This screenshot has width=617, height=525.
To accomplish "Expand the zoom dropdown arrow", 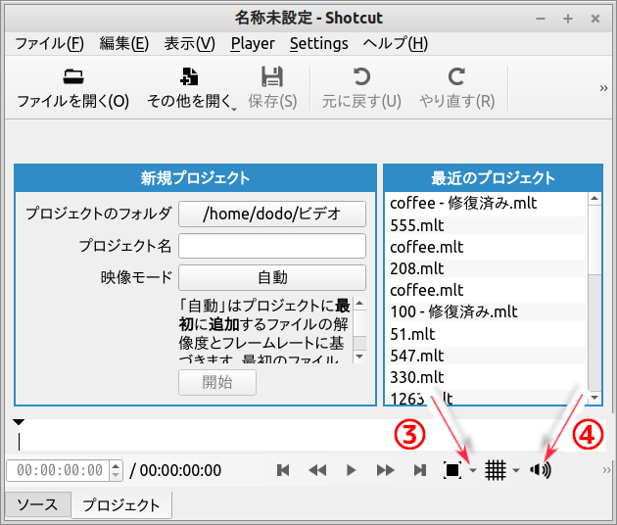I will pos(473,471).
